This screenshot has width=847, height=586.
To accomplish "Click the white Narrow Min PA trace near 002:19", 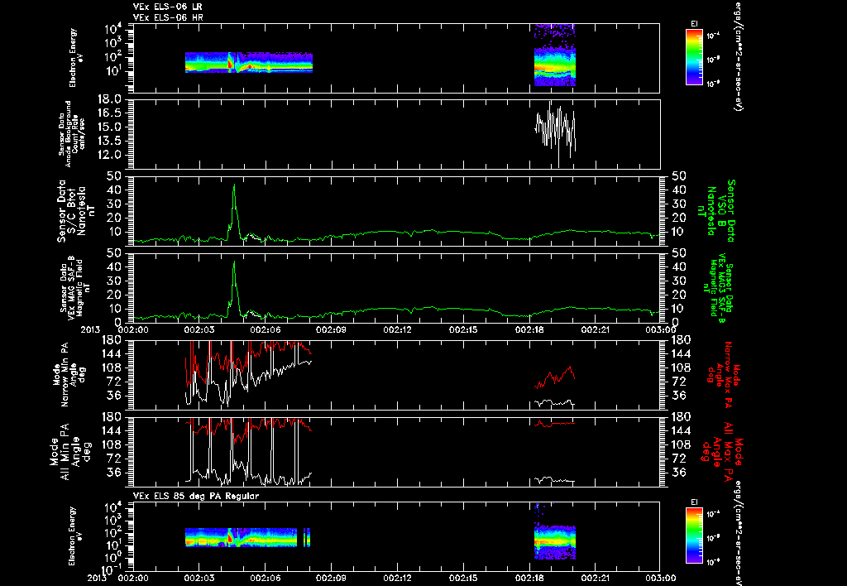I will [x=555, y=402].
